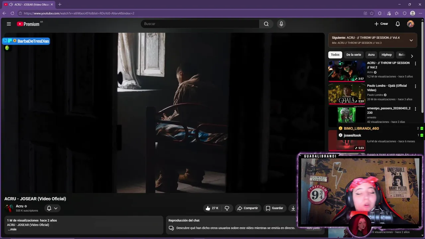Click the BarbaDeTresDias overlay name

[x=33, y=41]
